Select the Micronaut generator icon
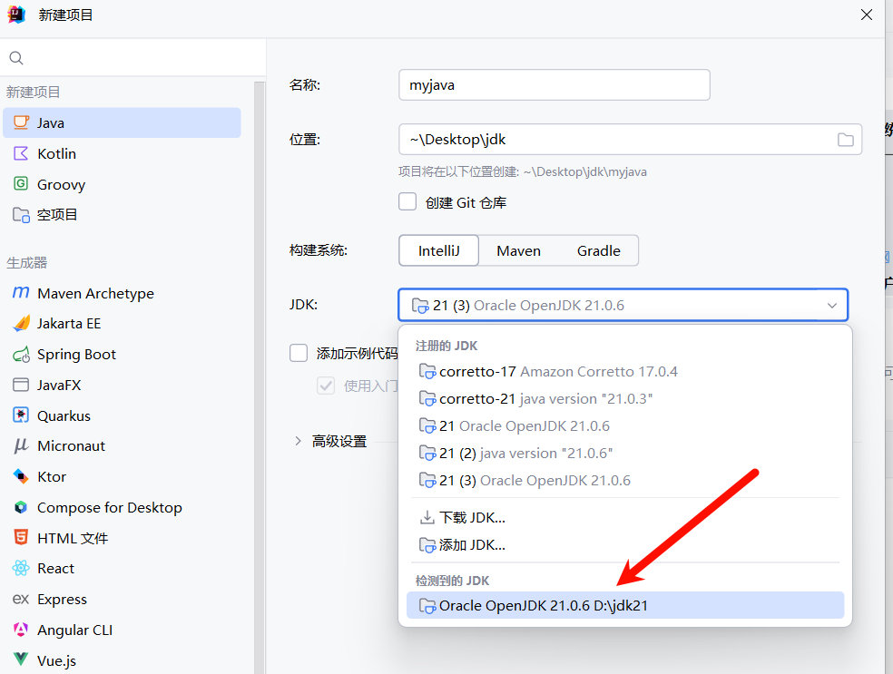893x674 pixels. [x=21, y=445]
